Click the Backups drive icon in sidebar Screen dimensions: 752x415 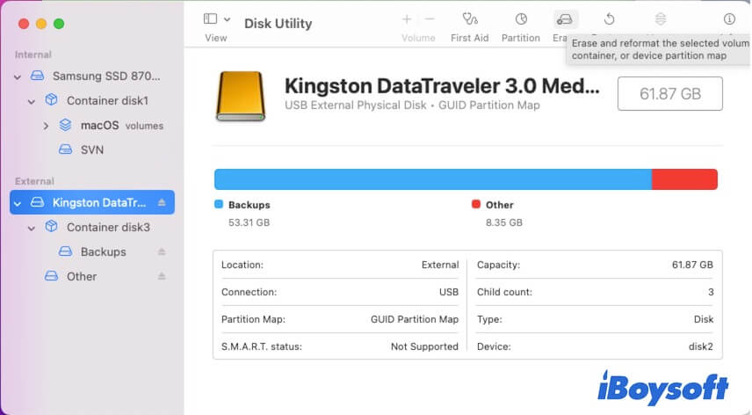pos(65,251)
